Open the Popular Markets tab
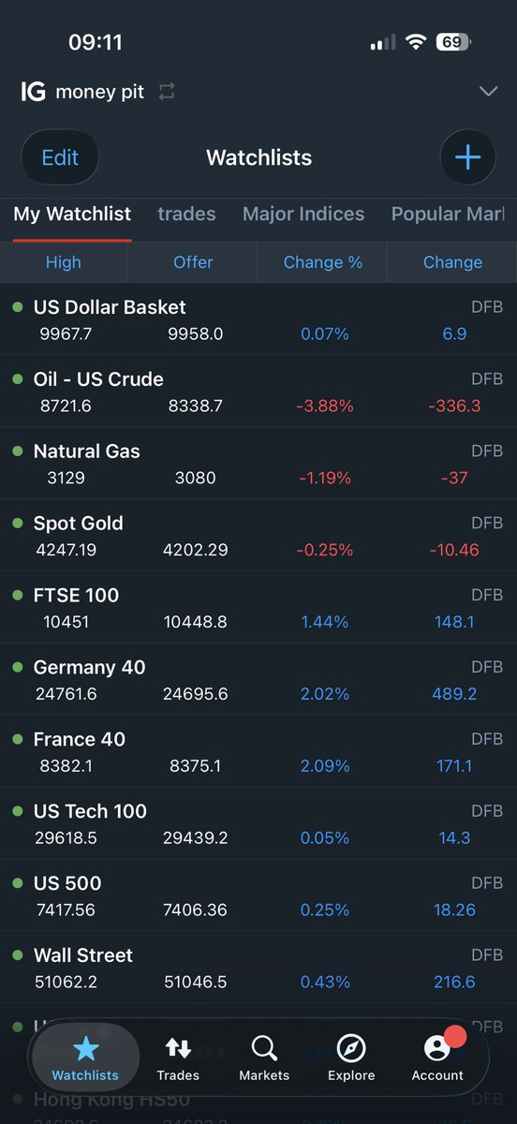Viewport: 517px width, 1124px height. [x=448, y=214]
